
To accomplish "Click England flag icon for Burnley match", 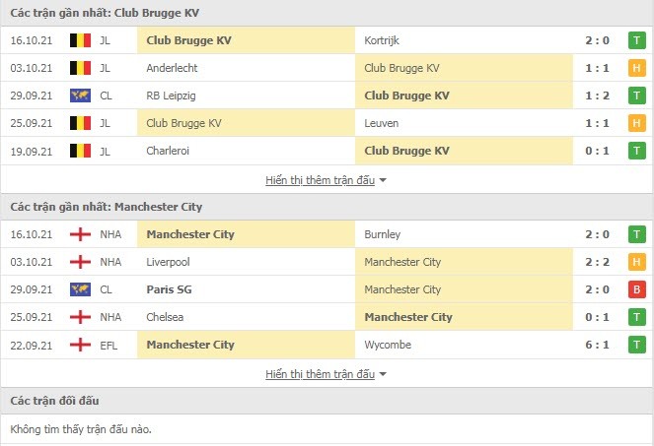I will point(80,234).
